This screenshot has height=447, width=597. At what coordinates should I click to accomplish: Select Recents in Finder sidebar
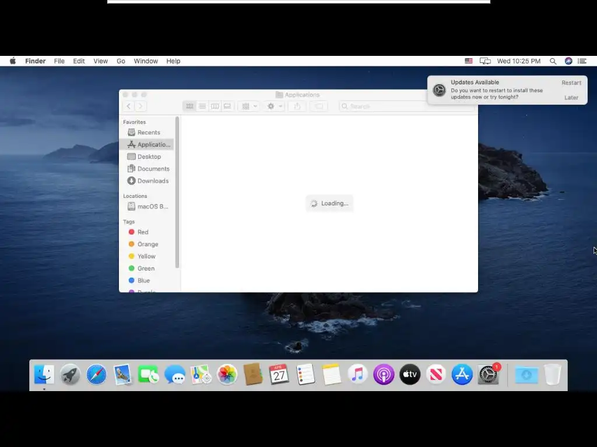tap(146, 132)
